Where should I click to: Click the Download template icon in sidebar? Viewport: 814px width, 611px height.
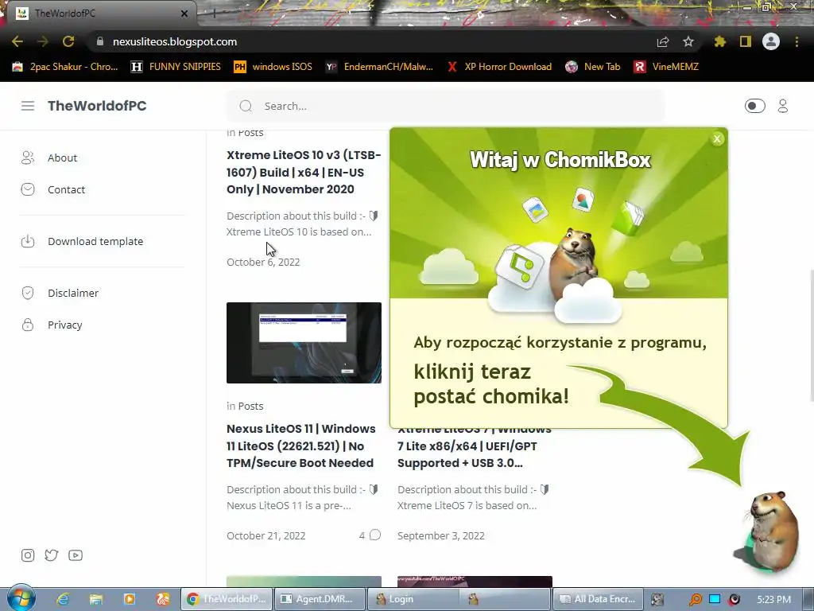(28, 242)
